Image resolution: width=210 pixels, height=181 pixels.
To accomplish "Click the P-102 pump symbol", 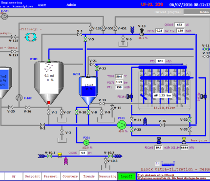I will pos(19,98).
